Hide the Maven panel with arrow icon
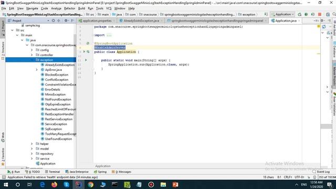336x189 pixels. (329, 20)
